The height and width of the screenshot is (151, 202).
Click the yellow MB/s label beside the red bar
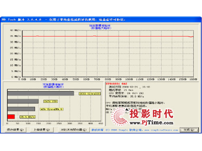[27, 117]
